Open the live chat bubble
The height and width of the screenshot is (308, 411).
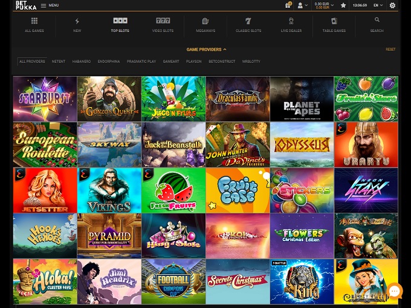(394, 291)
